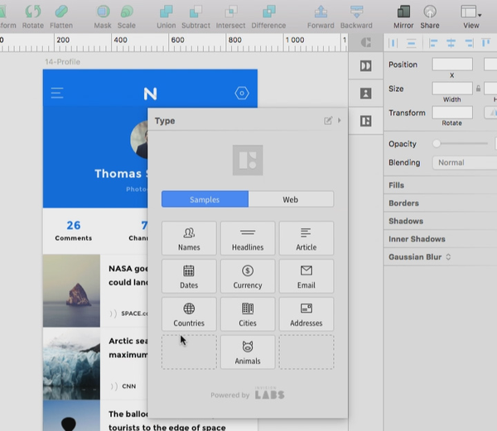Click the Fills section header
This screenshot has height=431, width=497.
click(397, 185)
